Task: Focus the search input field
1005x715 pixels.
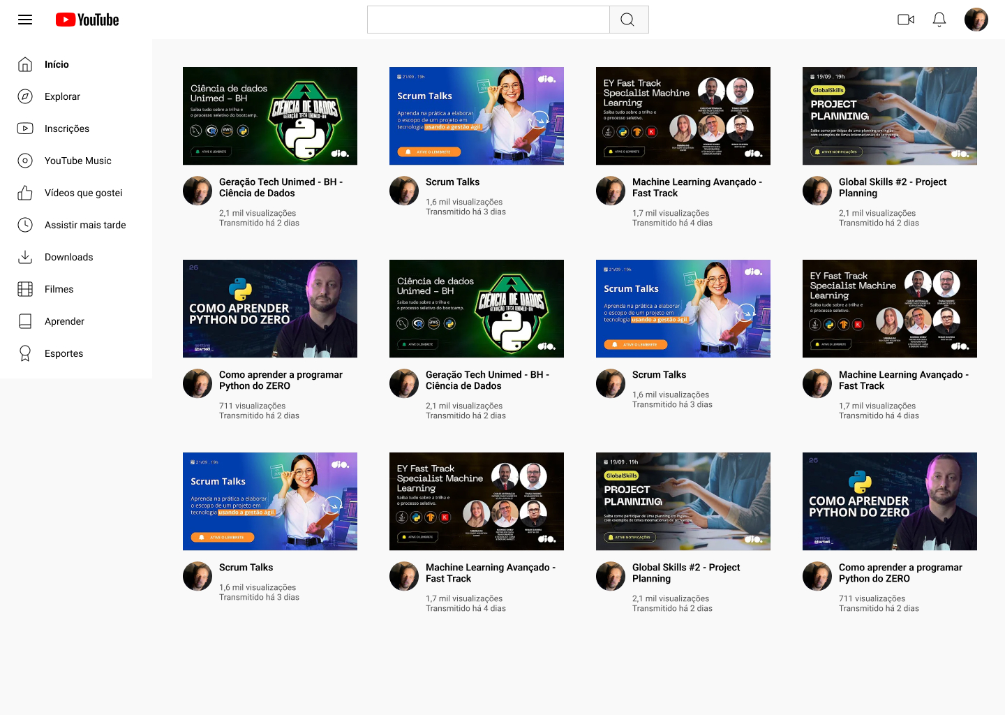Action: click(489, 20)
